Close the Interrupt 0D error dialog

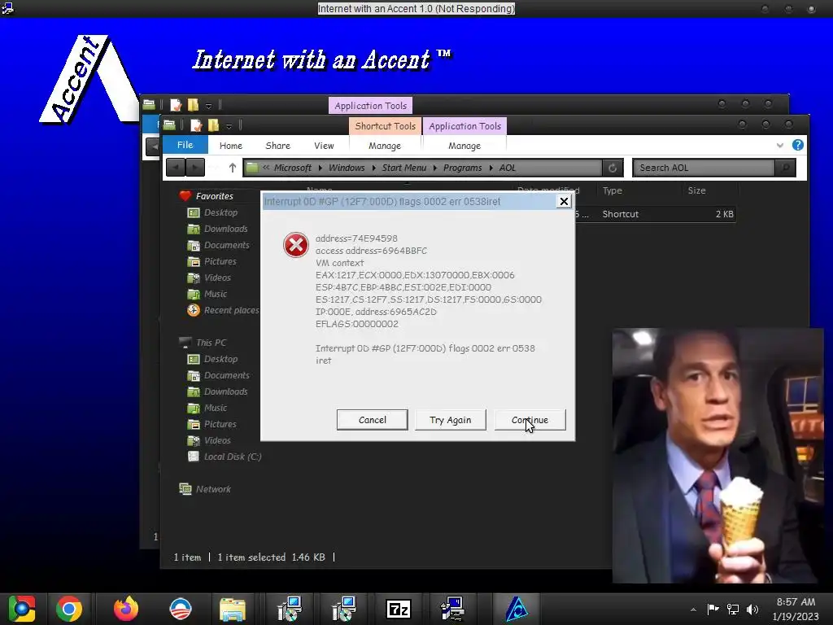(x=564, y=202)
